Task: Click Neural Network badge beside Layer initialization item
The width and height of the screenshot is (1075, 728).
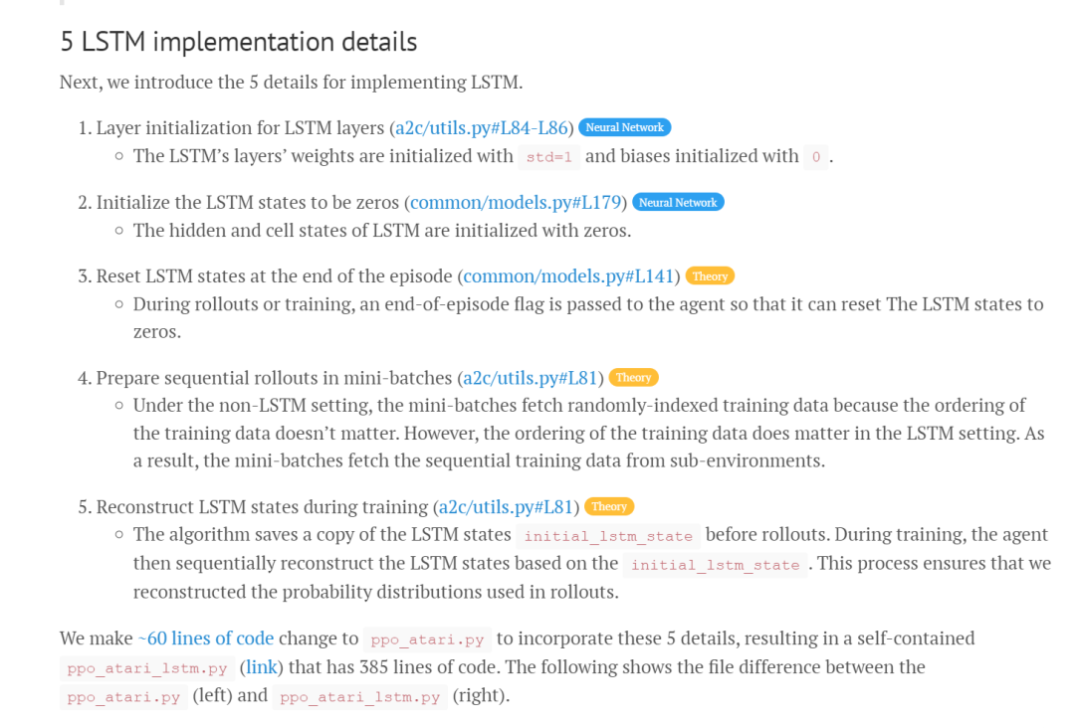Action: (x=624, y=127)
